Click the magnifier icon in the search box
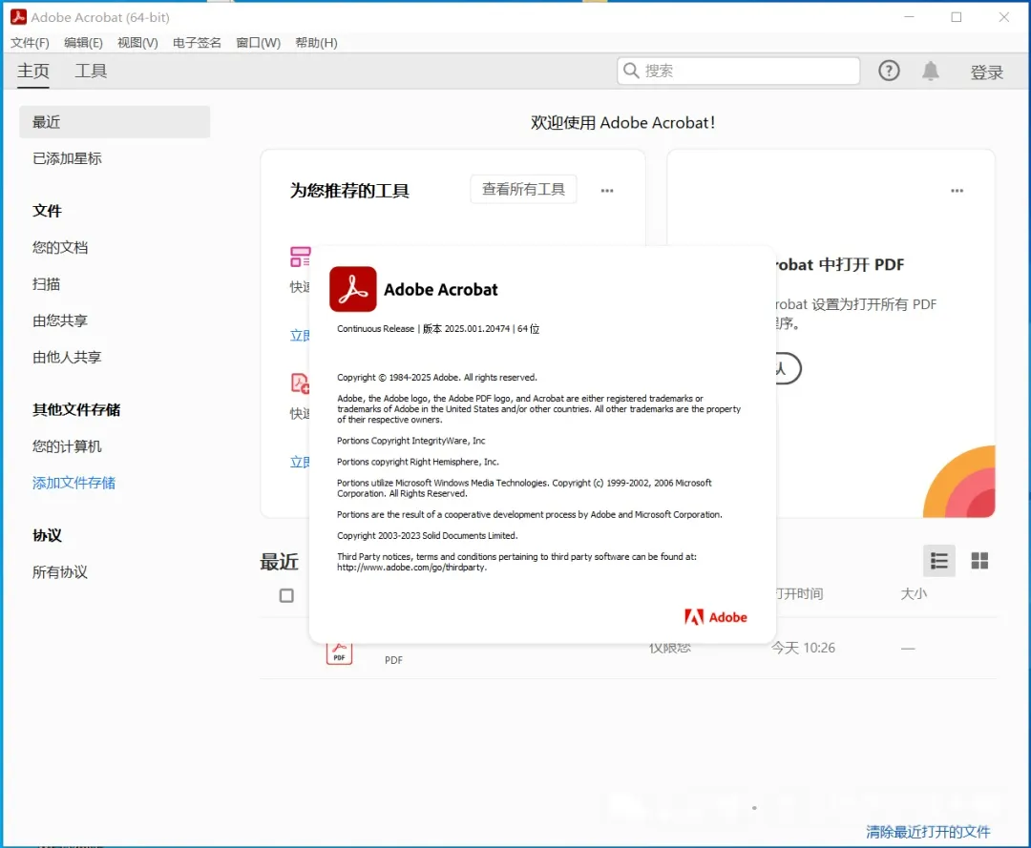 click(x=631, y=71)
